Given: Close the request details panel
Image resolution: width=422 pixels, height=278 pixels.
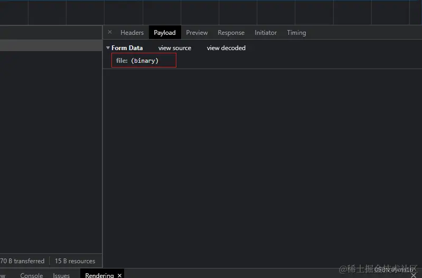Looking at the screenshot, I should (x=110, y=32).
